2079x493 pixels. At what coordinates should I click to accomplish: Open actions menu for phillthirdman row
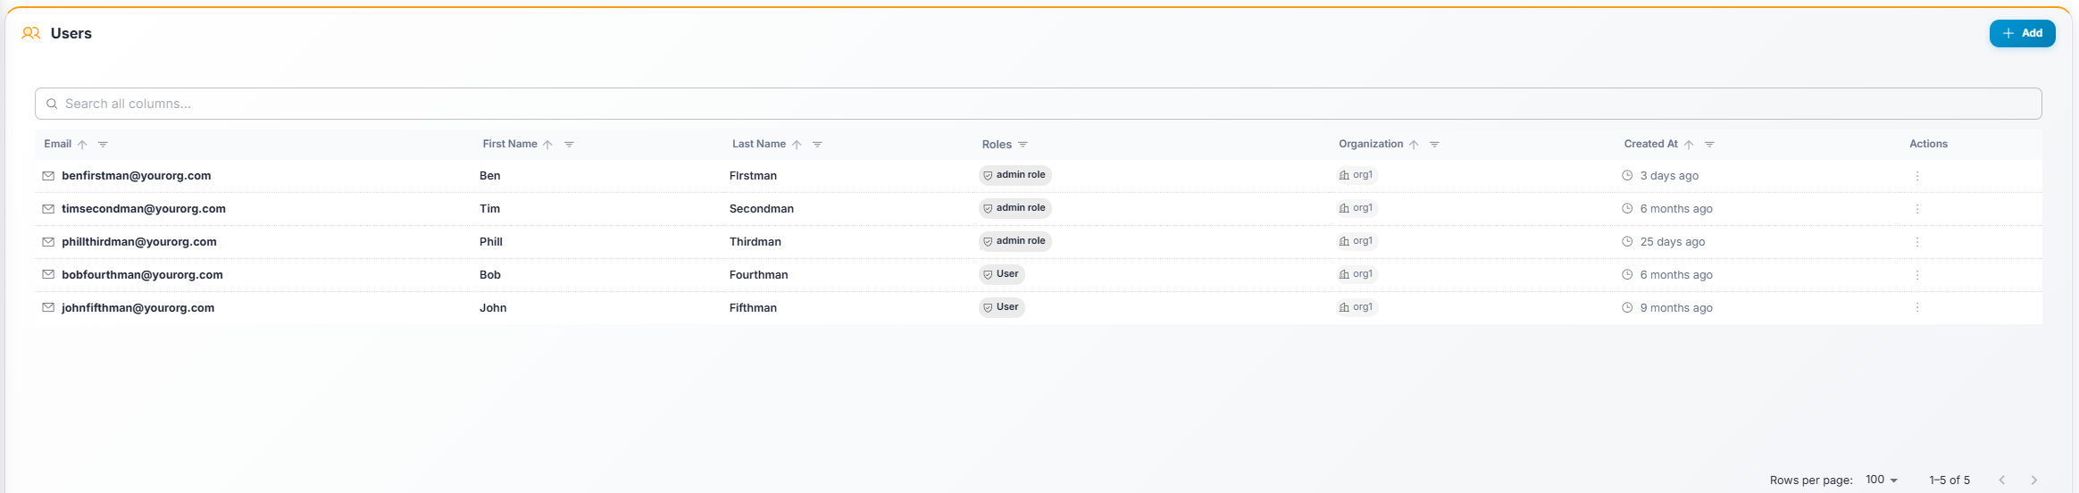[1917, 242]
